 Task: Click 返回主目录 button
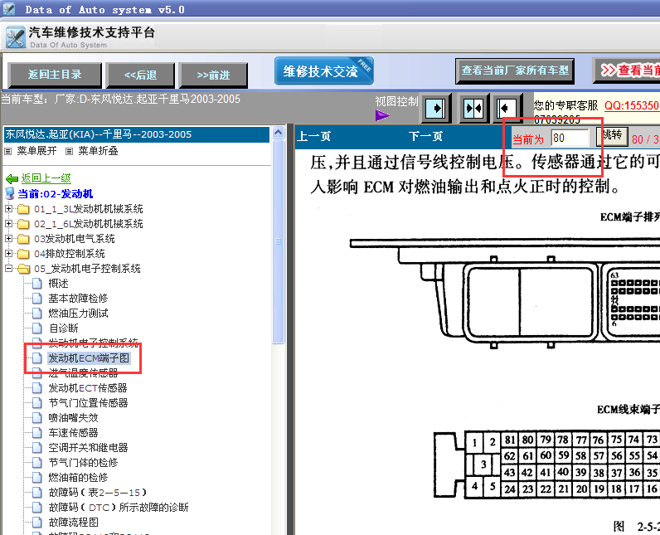tap(55, 75)
